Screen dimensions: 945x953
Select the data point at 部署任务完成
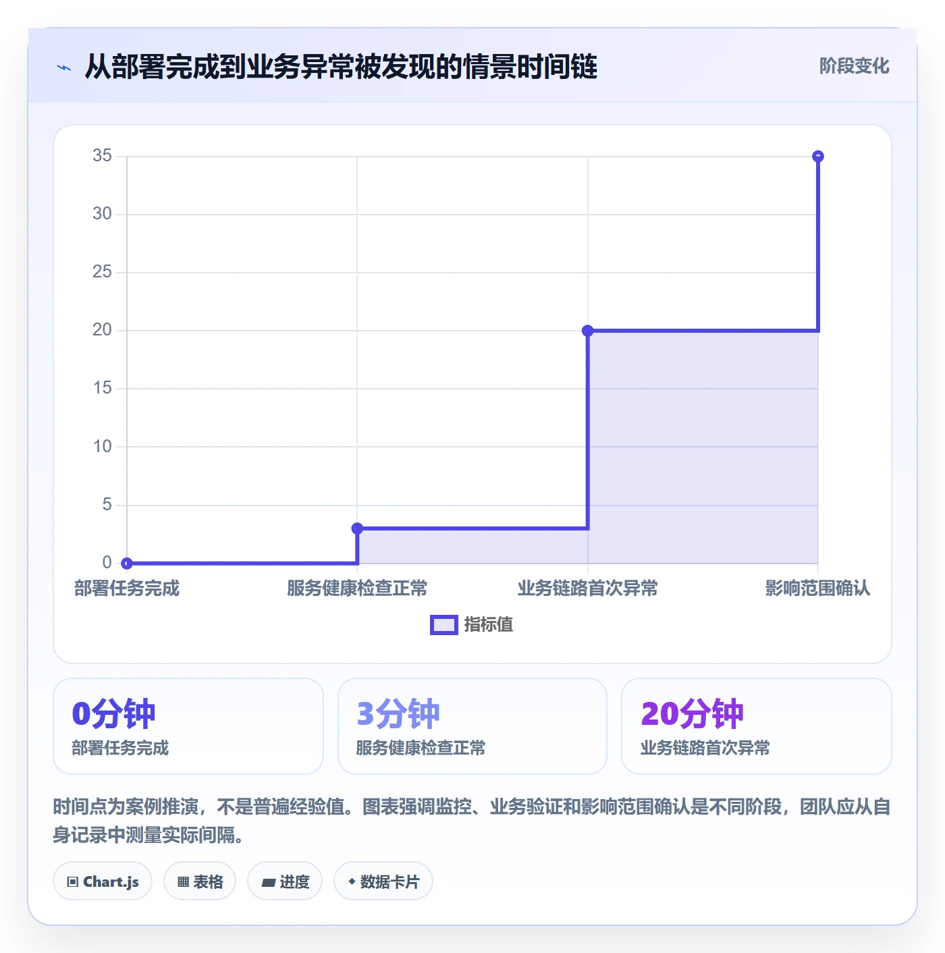(127, 563)
